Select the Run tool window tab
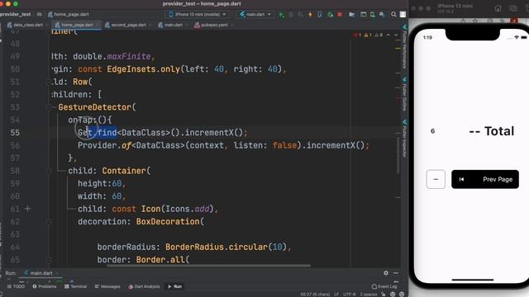 tap(174, 286)
